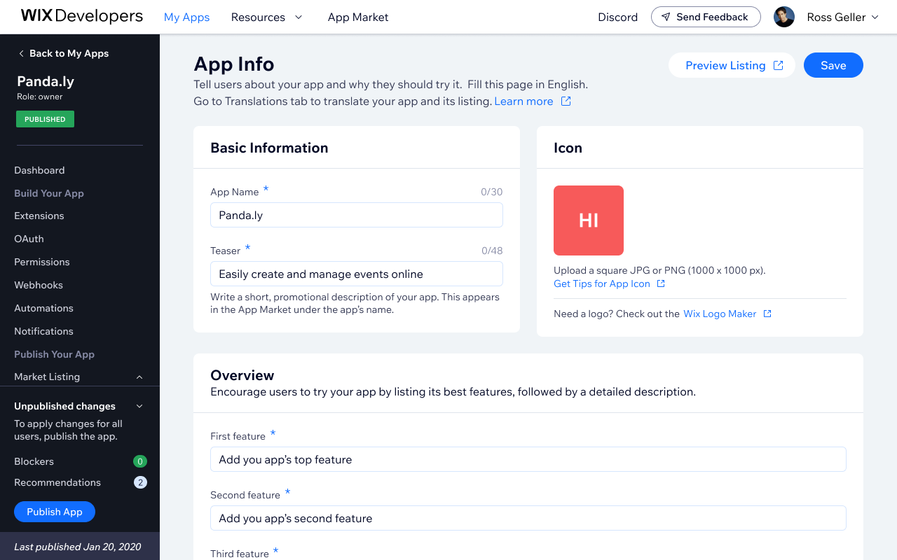The height and width of the screenshot is (560, 897).
Task: Click the Blockers count badge
Action: (x=140, y=461)
